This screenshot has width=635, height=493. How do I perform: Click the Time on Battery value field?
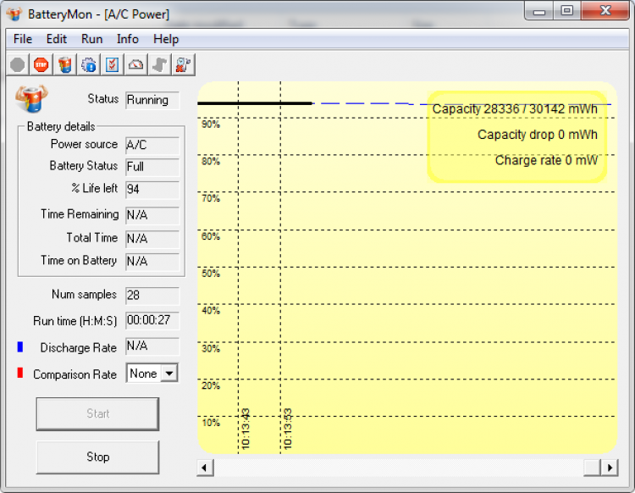[x=152, y=261]
